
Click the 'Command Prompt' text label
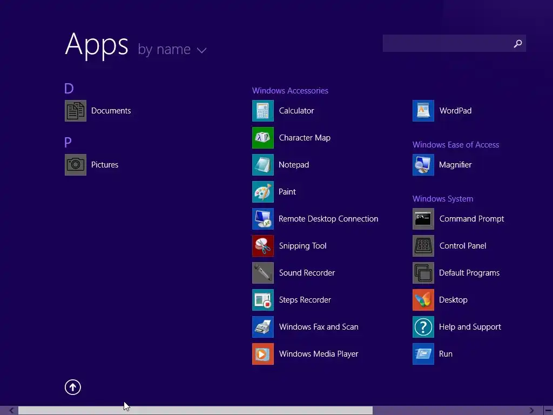coord(471,219)
